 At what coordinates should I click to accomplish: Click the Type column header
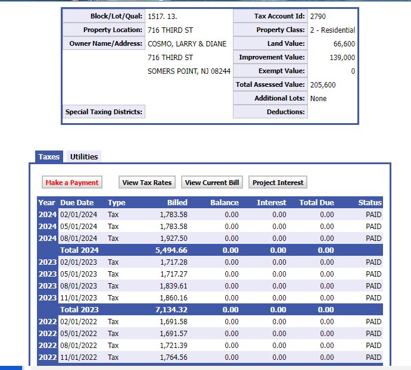tap(117, 202)
